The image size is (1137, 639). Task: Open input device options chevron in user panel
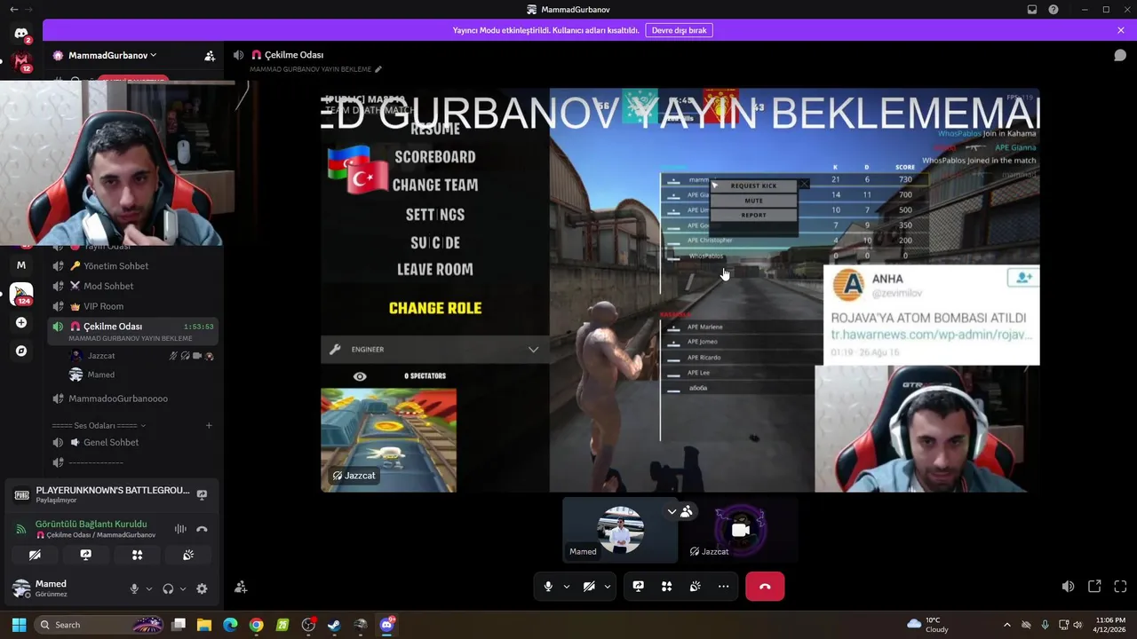click(x=149, y=588)
